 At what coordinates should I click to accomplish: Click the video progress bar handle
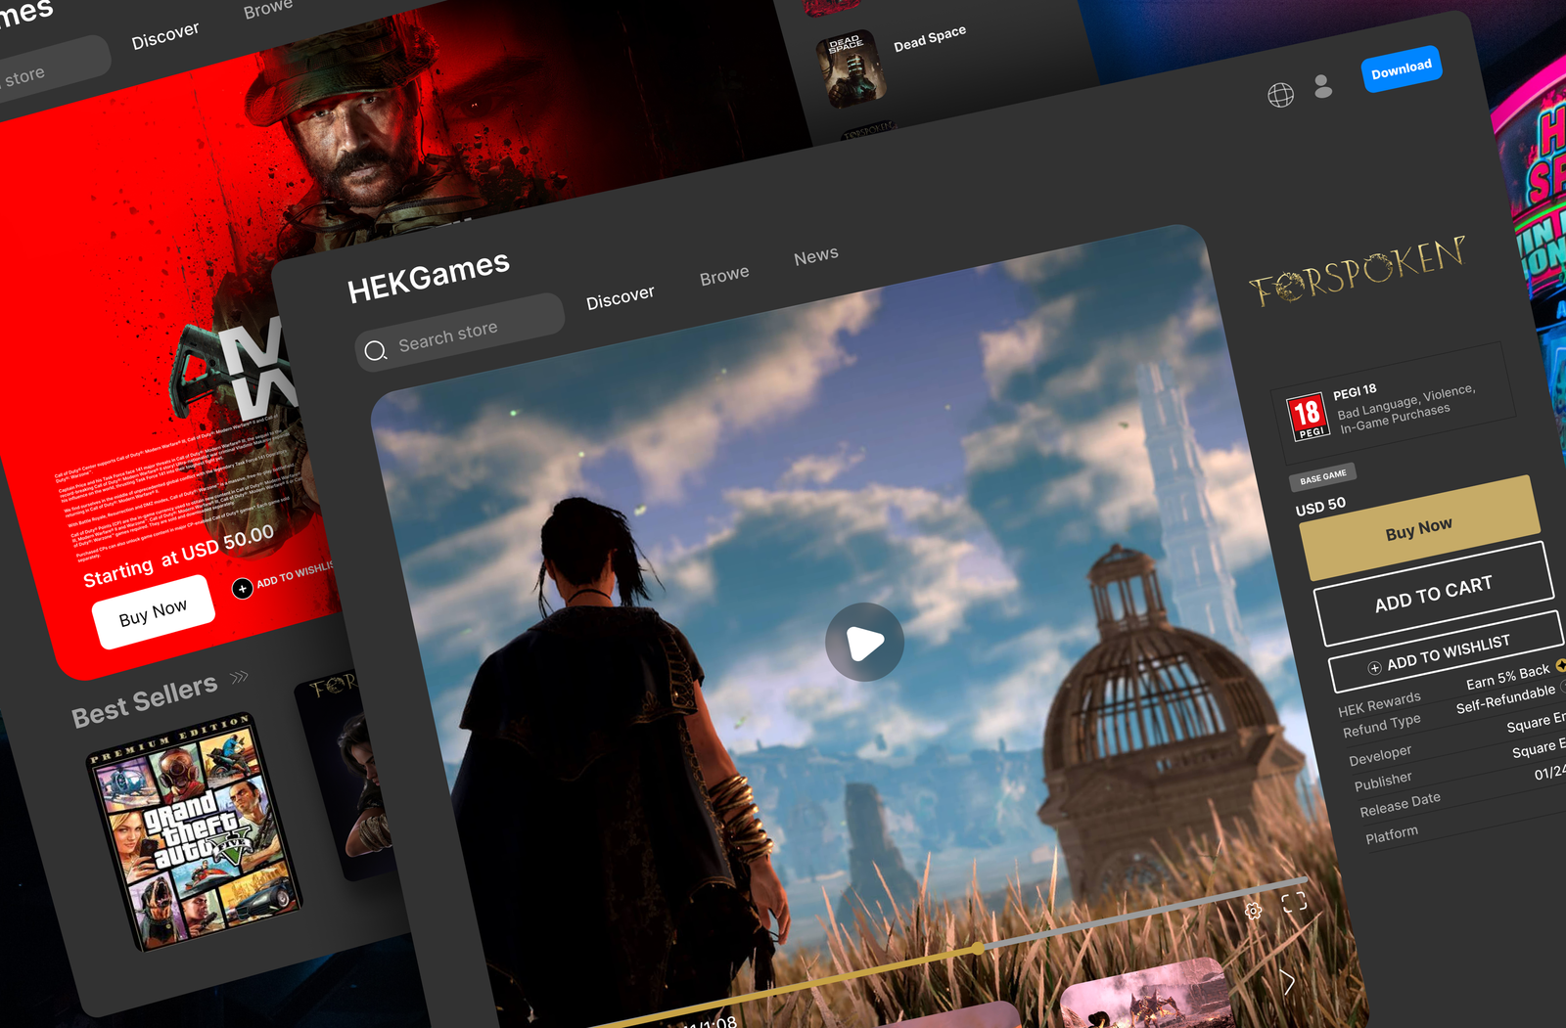(978, 949)
